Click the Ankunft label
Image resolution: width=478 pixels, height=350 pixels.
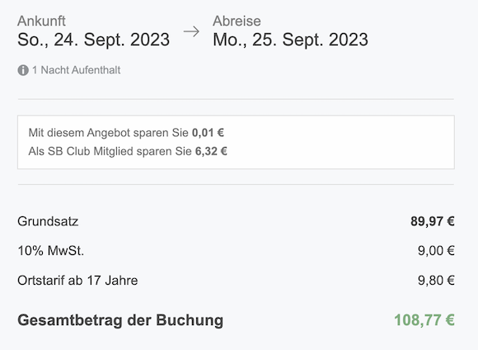point(41,21)
